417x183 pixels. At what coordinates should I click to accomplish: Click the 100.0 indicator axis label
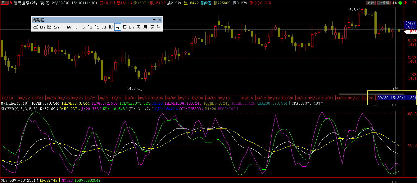point(411,114)
